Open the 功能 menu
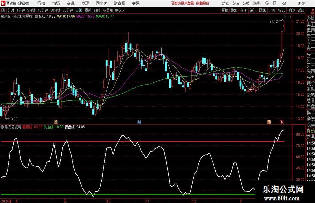The width and height of the screenshot is (315, 203). tap(225, 3)
